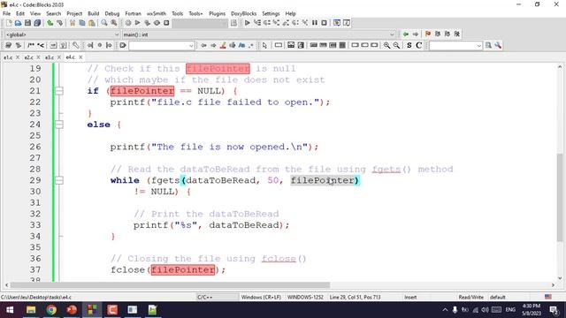Click the Build and run icon
Image resolution: width=566 pixels, height=318 pixels.
coord(148,23)
